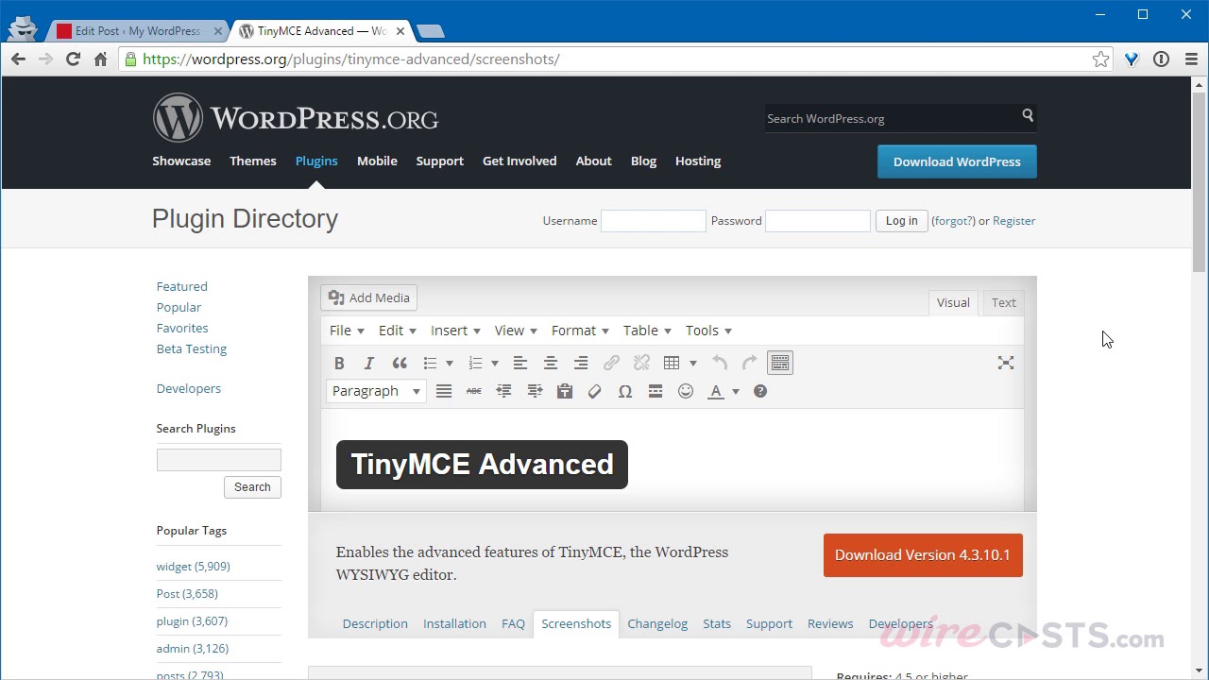
Task: Click the Download Version 4.3.10.1 button
Action: point(923,554)
